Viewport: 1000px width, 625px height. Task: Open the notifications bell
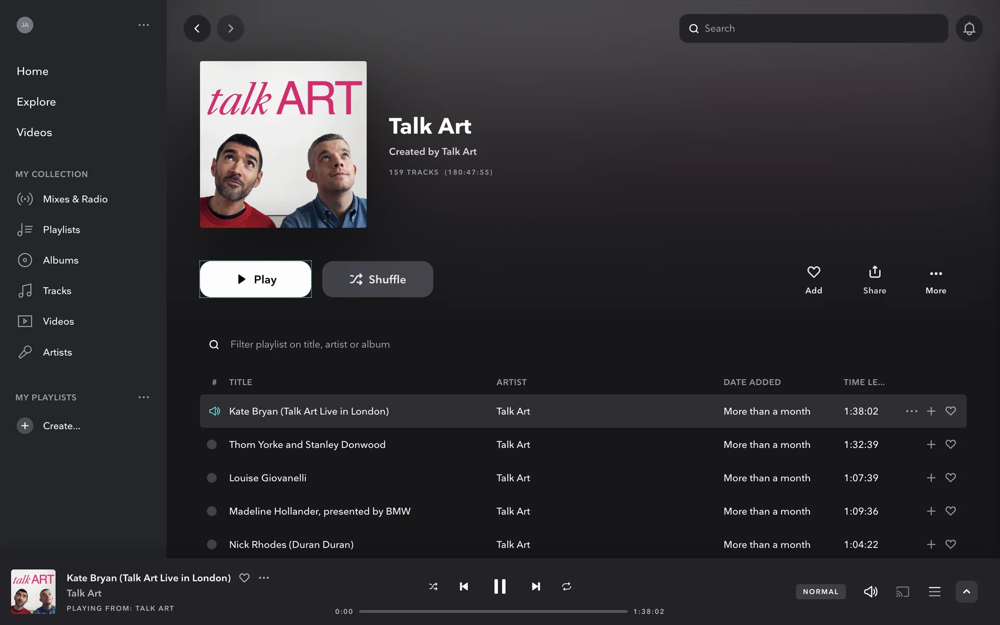tap(969, 28)
